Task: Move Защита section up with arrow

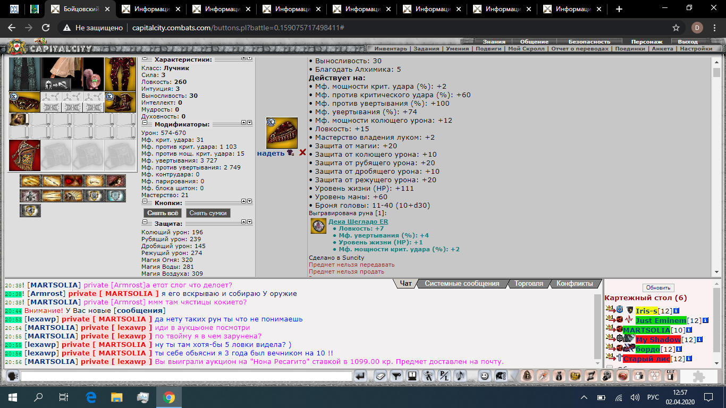Action: pos(243,222)
